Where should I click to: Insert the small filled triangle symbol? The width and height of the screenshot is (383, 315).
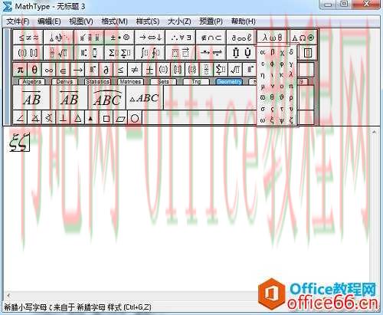[91, 118]
